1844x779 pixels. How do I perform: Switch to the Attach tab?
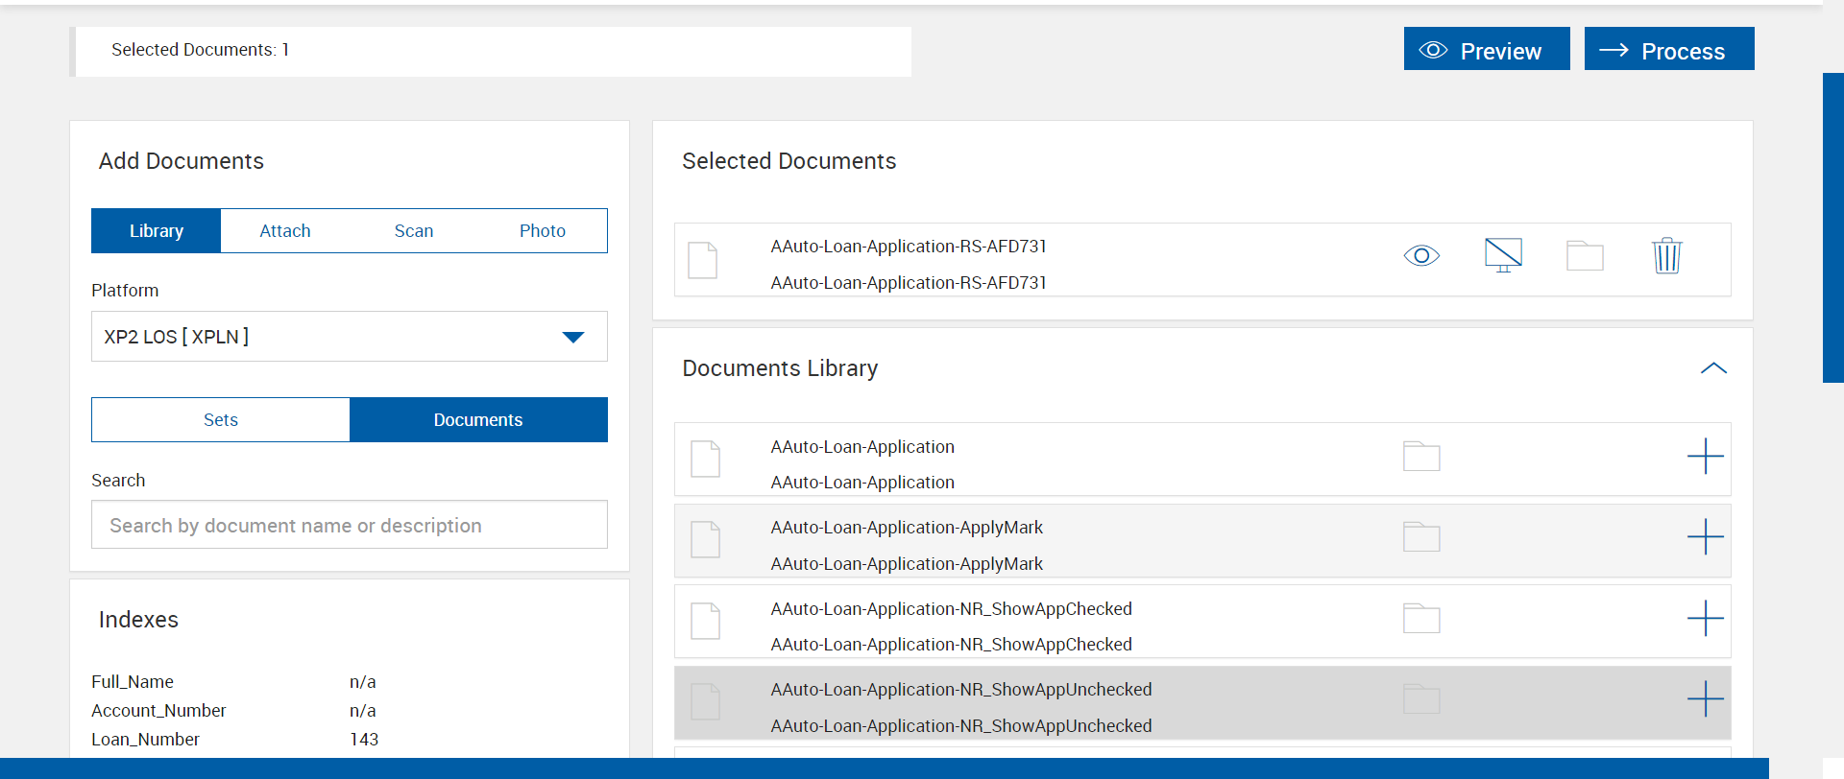[x=285, y=231]
